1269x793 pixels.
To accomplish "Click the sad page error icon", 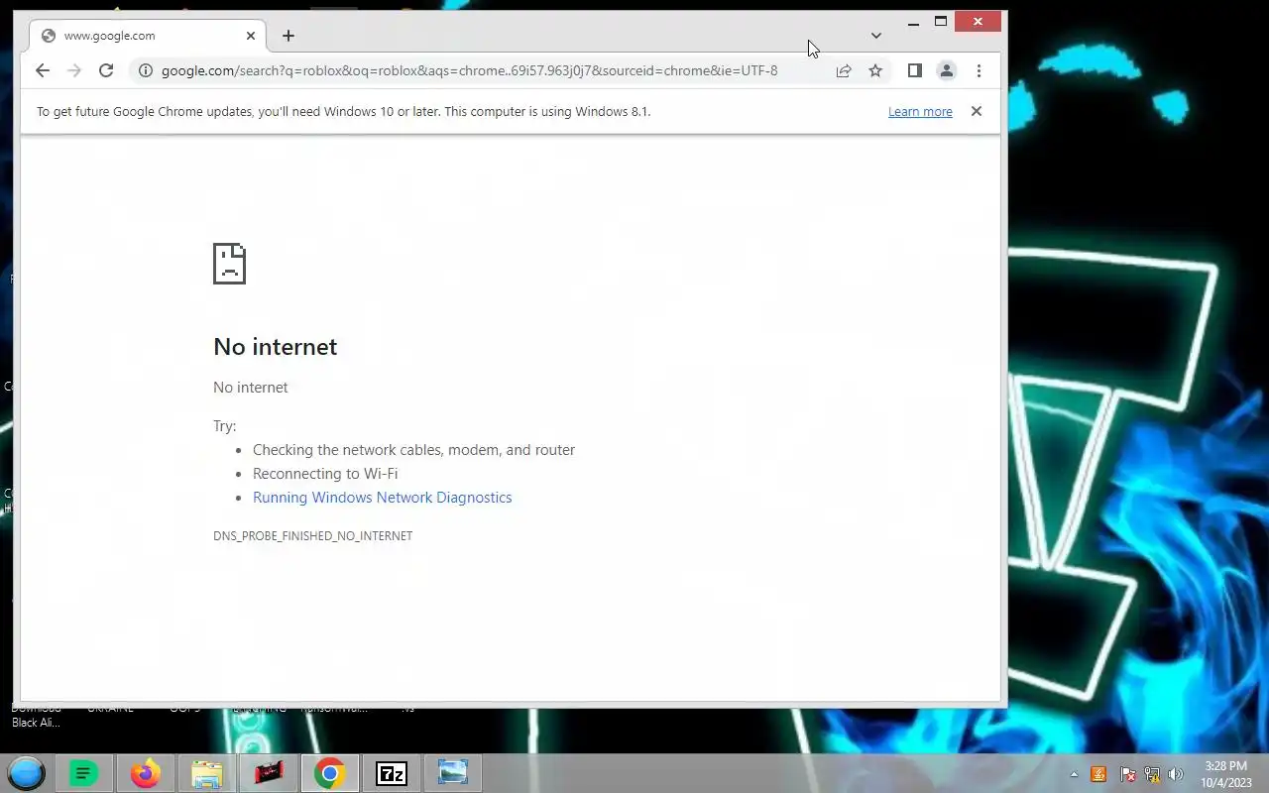I will click(x=229, y=264).
